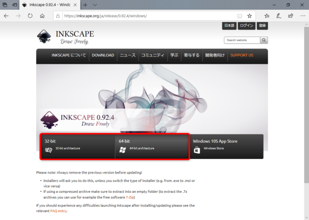
Task: Open the add notes pen tool
Action: point(279,16)
